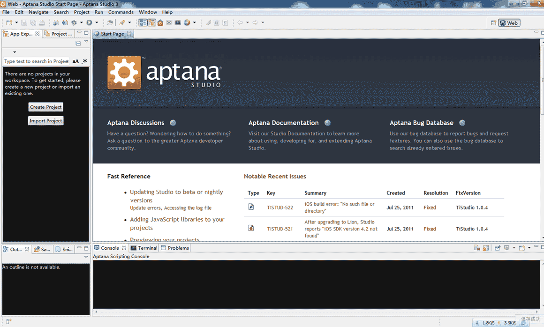Screen dimensions: 544x327
Task: Switch to the Terminal tab
Action: coord(144,248)
